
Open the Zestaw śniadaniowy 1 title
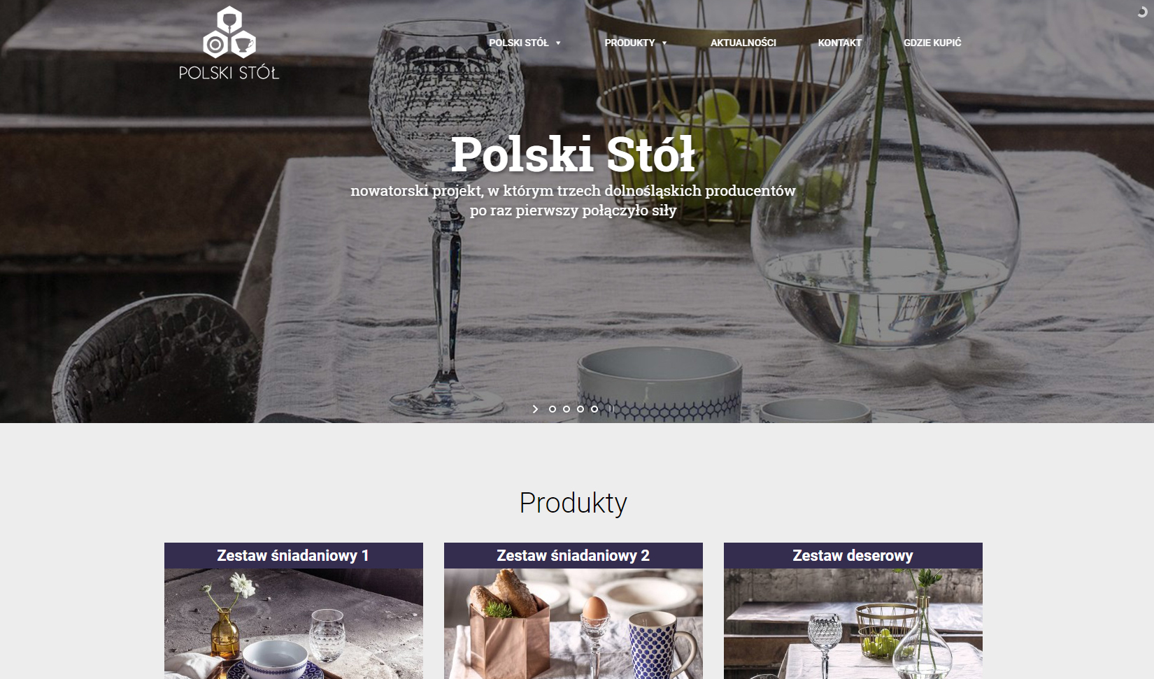pos(293,555)
